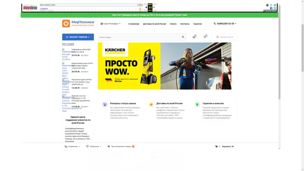
Task: Click the Wayback Machine logo
Action: click(x=30, y=8)
